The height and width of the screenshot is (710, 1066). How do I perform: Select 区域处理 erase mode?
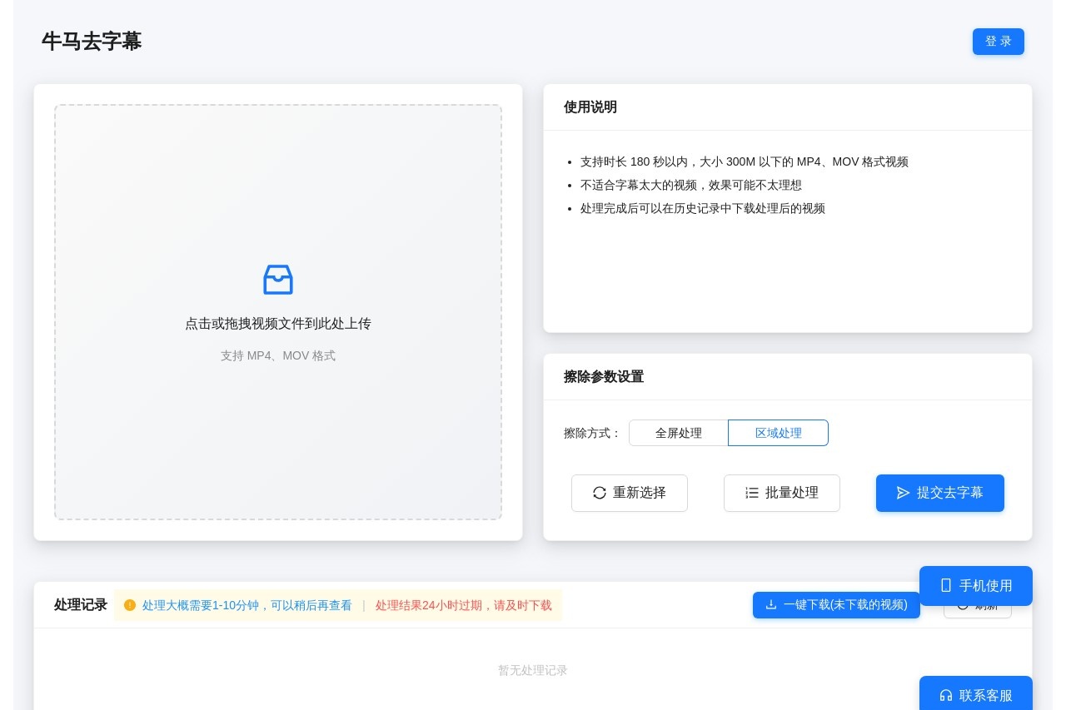click(778, 433)
